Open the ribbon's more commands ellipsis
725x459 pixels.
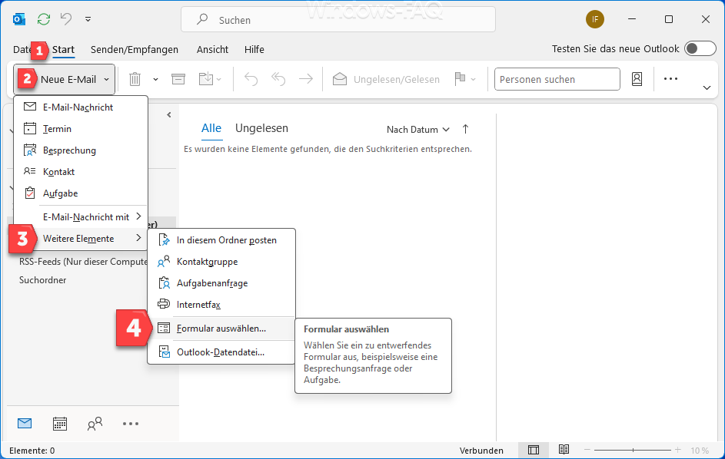pyautogui.click(x=670, y=79)
